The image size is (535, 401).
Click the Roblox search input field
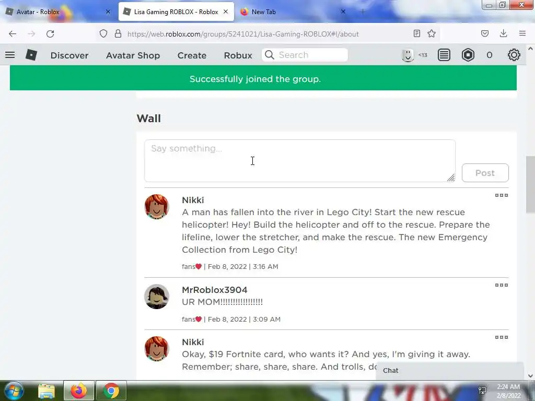(x=305, y=55)
